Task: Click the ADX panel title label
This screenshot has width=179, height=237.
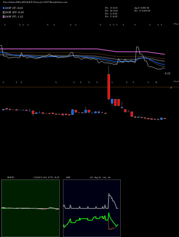Action: click(68, 177)
